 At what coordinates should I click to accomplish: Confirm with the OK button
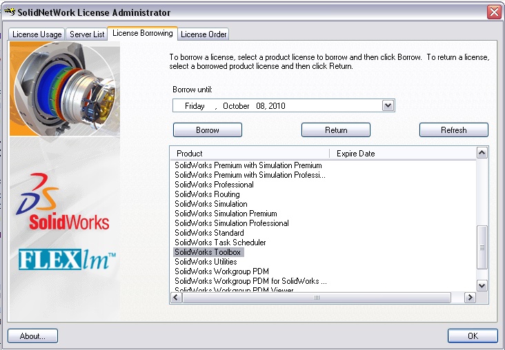(473, 336)
